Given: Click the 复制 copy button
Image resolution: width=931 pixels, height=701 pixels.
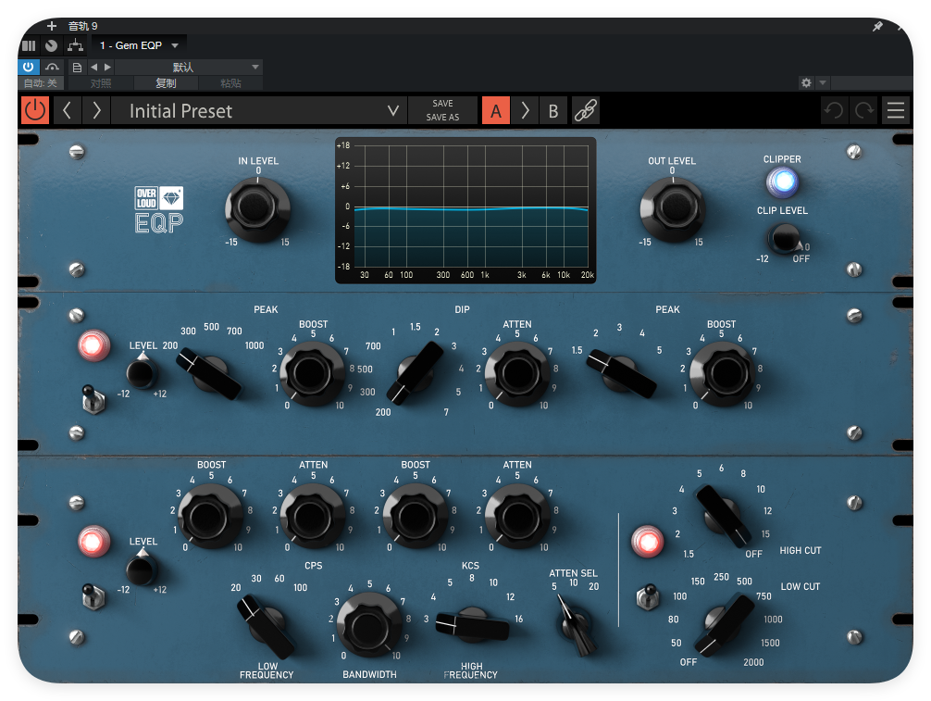Looking at the screenshot, I should tap(167, 83).
